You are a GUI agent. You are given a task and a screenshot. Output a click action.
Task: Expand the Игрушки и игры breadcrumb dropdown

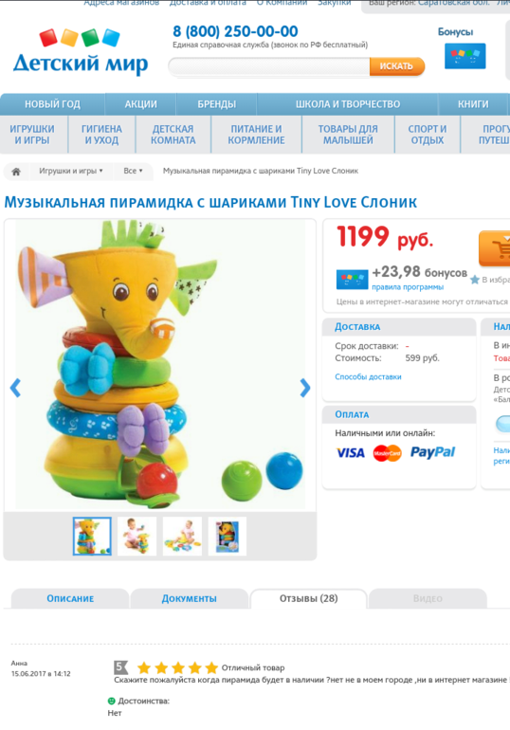(x=71, y=171)
